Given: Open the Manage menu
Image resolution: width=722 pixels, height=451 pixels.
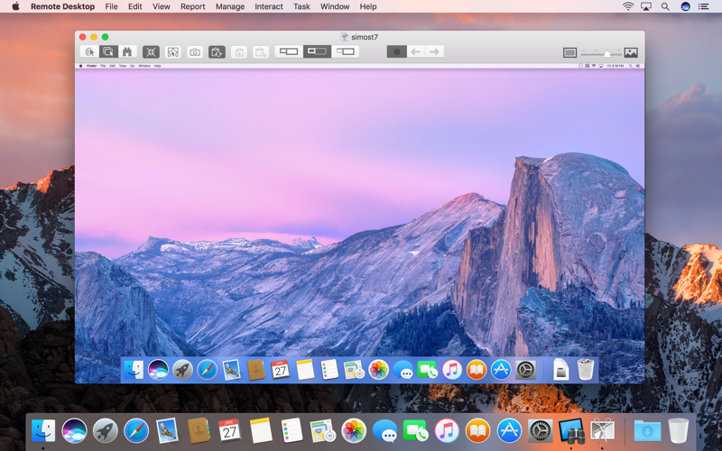Looking at the screenshot, I should click(x=229, y=6).
